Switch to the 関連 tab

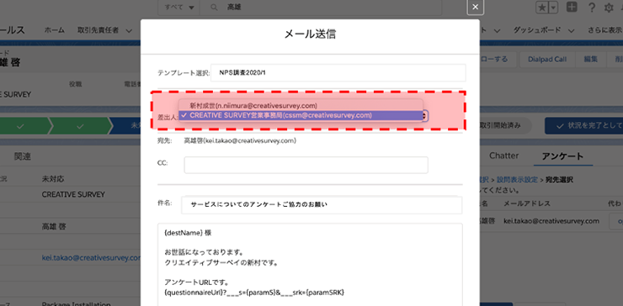coord(22,156)
